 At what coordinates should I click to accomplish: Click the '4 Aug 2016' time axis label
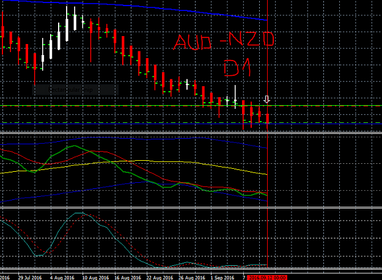pos(62,278)
